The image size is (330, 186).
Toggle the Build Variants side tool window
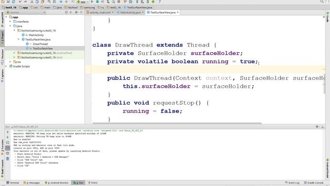point(2,168)
